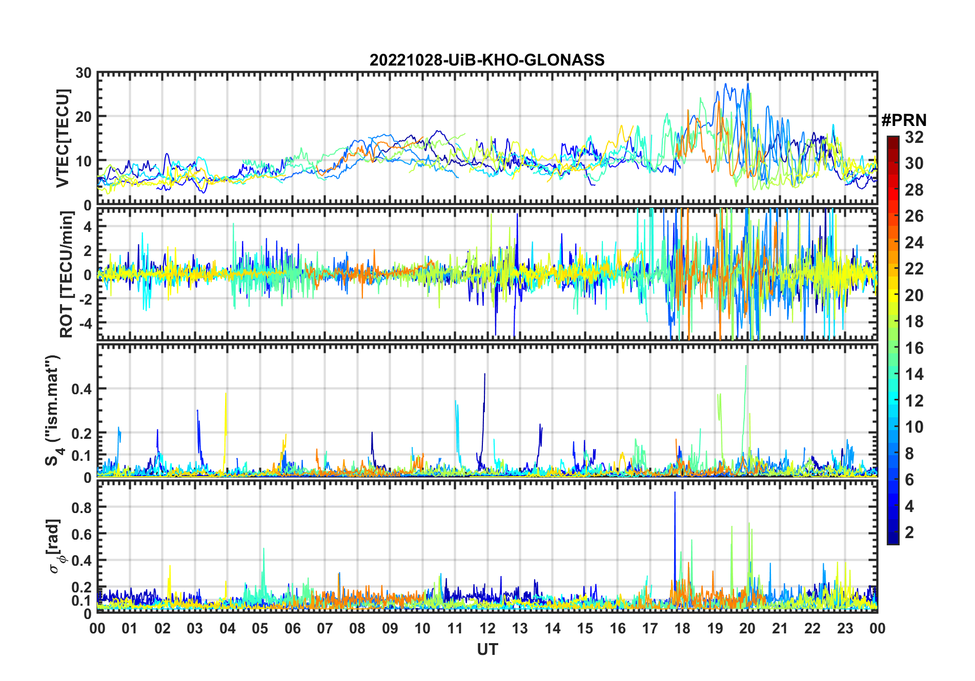Screen dimensions: 975x681
Task: Click the sigma-phi y-axis tick label 0.8
Action: (x=82, y=507)
